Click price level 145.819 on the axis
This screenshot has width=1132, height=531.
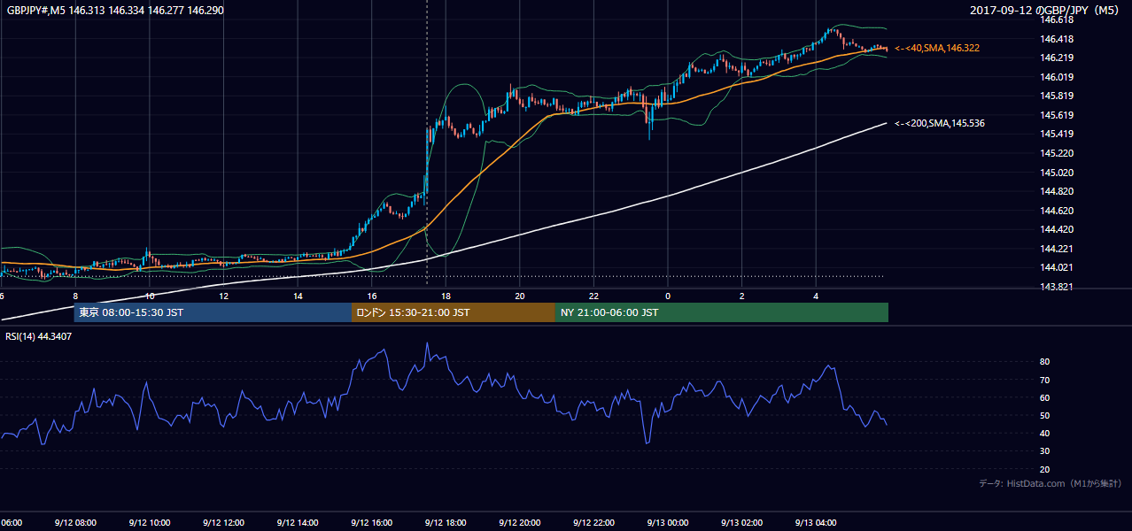(1058, 96)
